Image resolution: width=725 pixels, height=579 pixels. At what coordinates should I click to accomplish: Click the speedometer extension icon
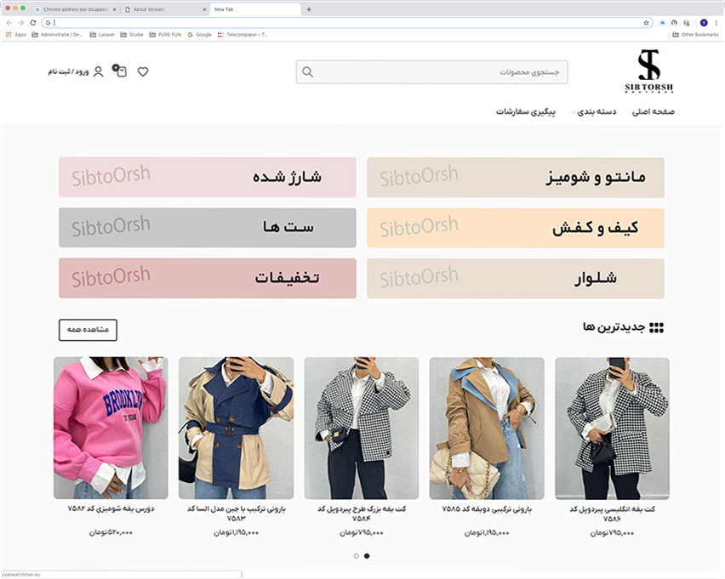[x=674, y=23]
